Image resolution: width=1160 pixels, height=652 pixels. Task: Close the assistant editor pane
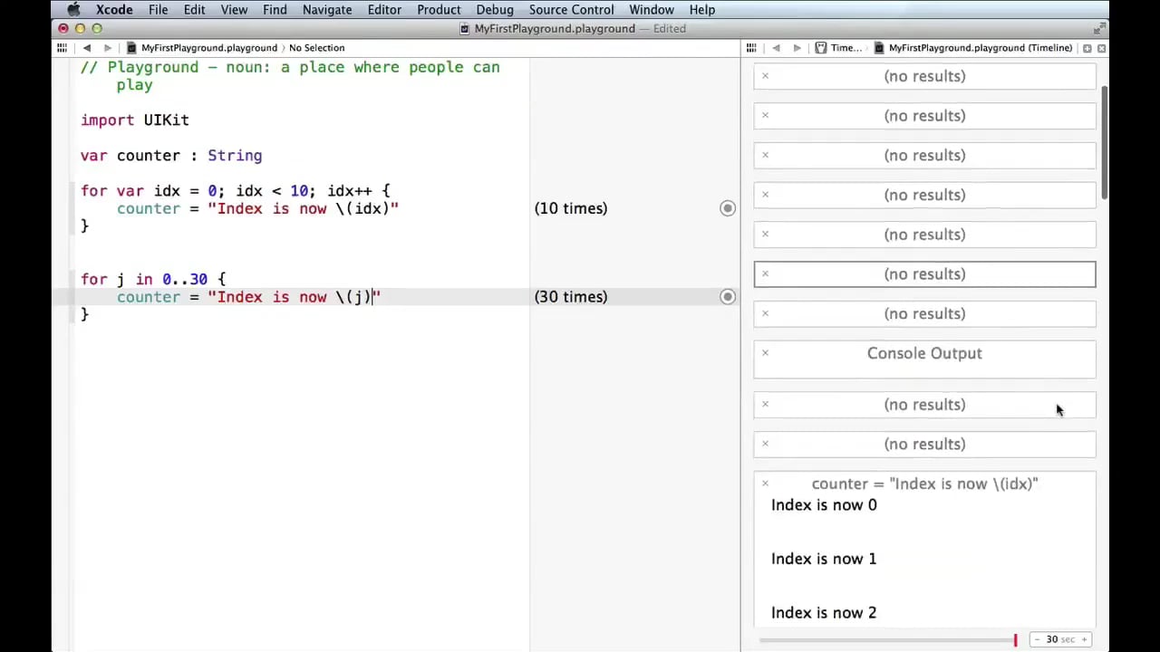[1101, 48]
